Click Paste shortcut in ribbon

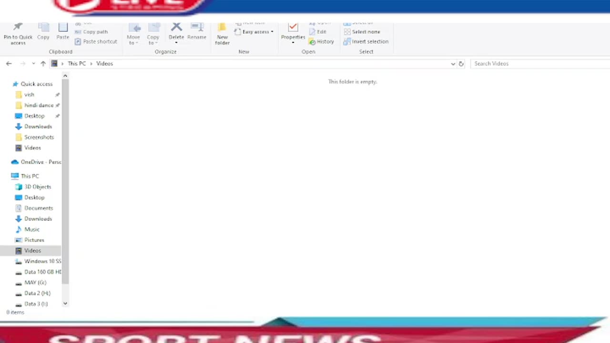tap(96, 41)
